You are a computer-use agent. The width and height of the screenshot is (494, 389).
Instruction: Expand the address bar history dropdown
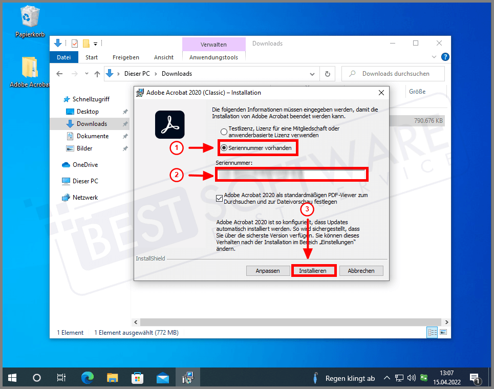[314, 74]
